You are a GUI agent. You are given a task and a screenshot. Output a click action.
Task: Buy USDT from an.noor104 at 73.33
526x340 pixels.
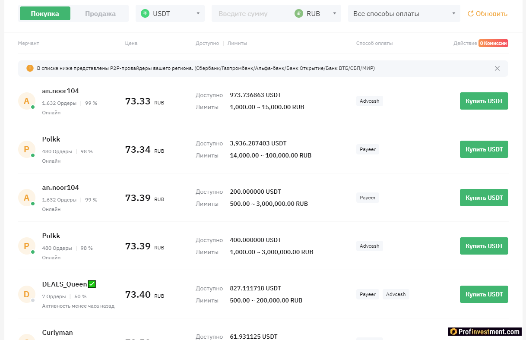[484, 101]
